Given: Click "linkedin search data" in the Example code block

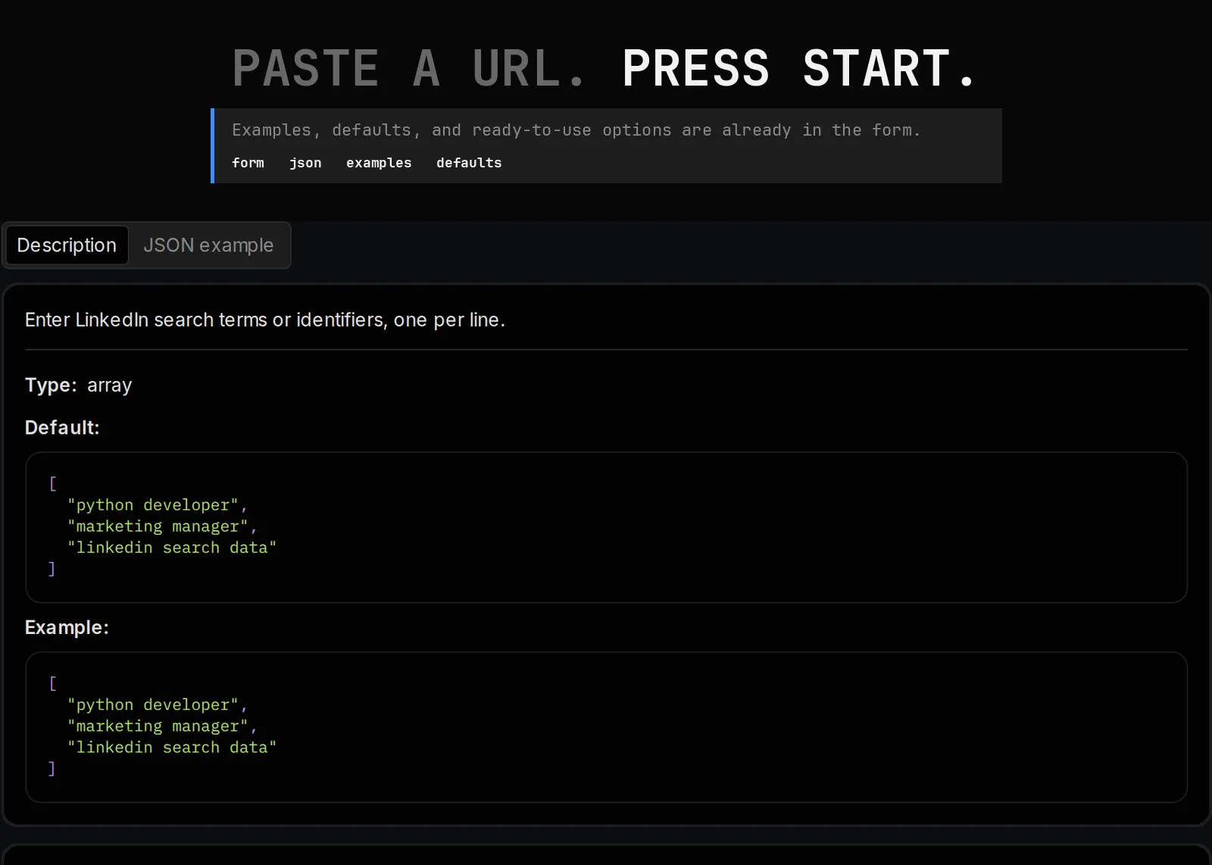Looking at the screenshot, I should tap(172, 748).
